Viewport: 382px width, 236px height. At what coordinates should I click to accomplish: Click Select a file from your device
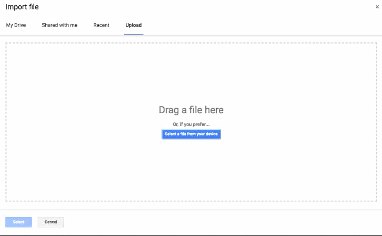191,134
